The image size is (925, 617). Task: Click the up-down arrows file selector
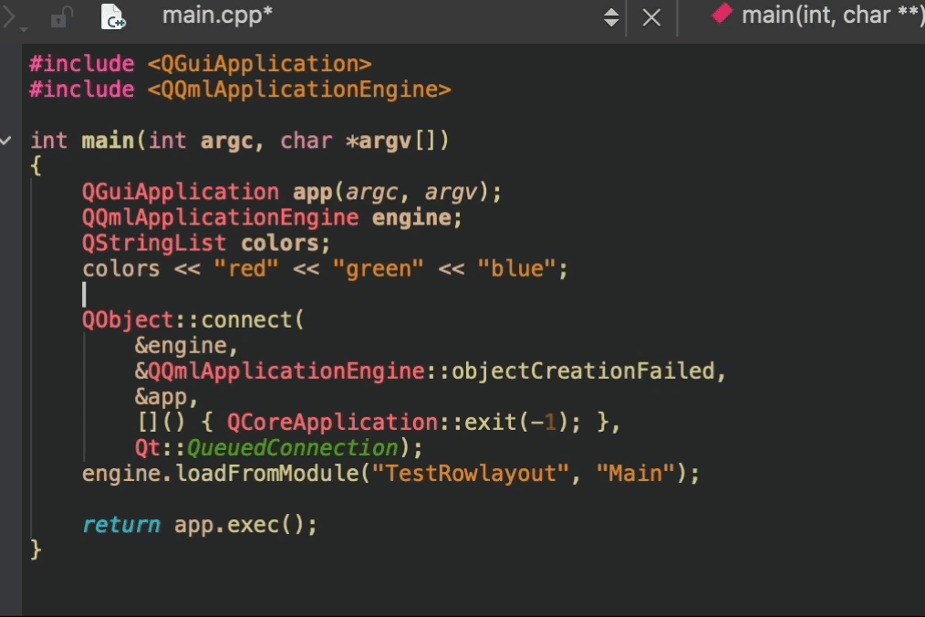(611, 17)
